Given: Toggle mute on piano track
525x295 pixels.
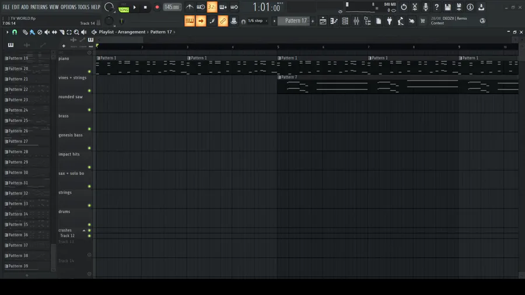Looking at the screenshot, I should [89, 72].
